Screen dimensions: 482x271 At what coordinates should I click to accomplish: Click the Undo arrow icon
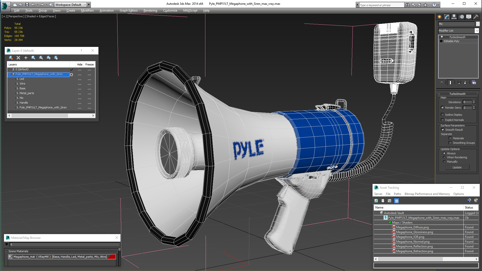point(33,5)
